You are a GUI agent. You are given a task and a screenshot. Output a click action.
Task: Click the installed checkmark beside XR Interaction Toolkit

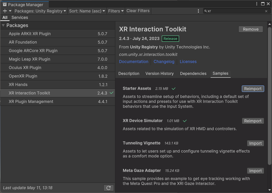pyautogui.click(x=112, y=93)
